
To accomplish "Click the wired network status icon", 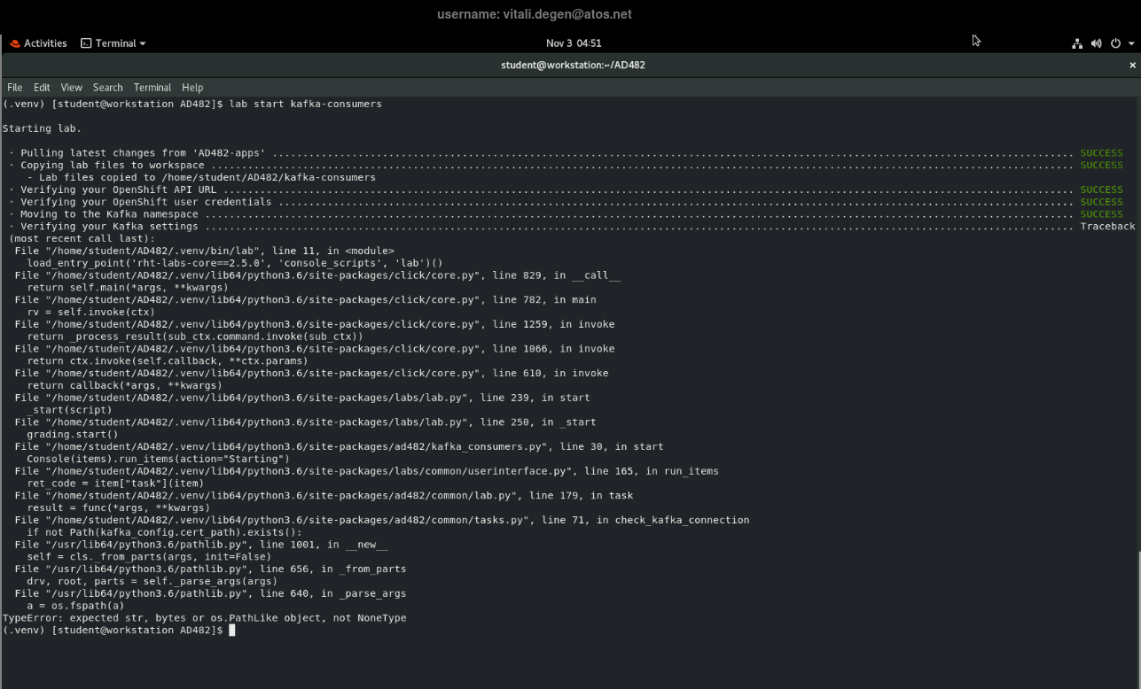I will coord(1077,43).
